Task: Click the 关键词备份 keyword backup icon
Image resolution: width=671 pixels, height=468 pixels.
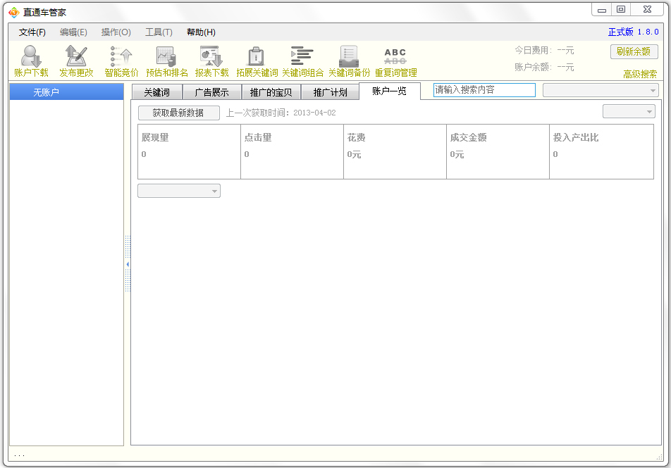Action: tap(349, 61)
